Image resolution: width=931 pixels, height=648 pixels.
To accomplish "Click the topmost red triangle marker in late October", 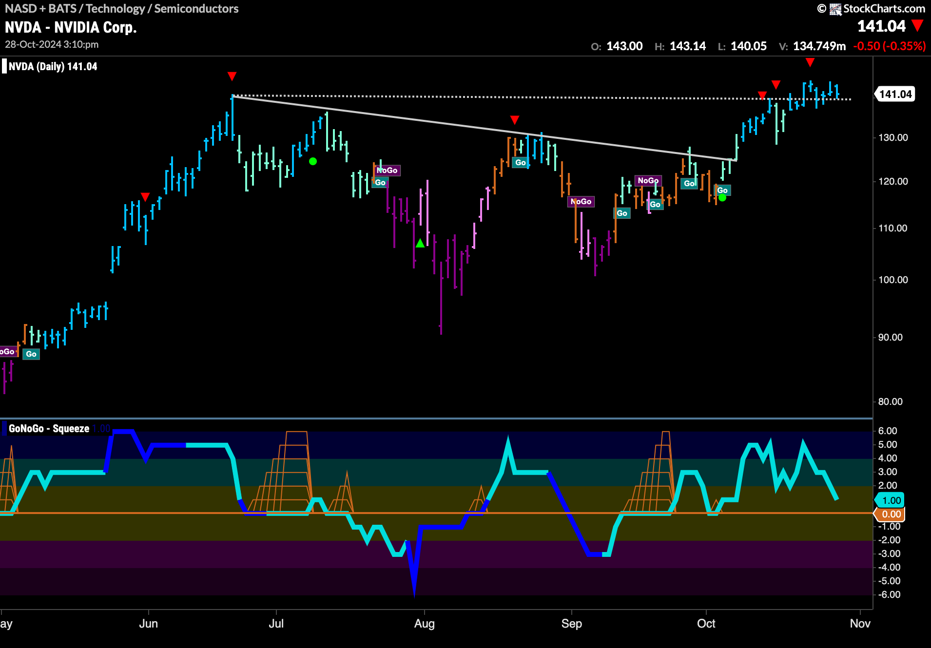I will (x=810, y=62).
